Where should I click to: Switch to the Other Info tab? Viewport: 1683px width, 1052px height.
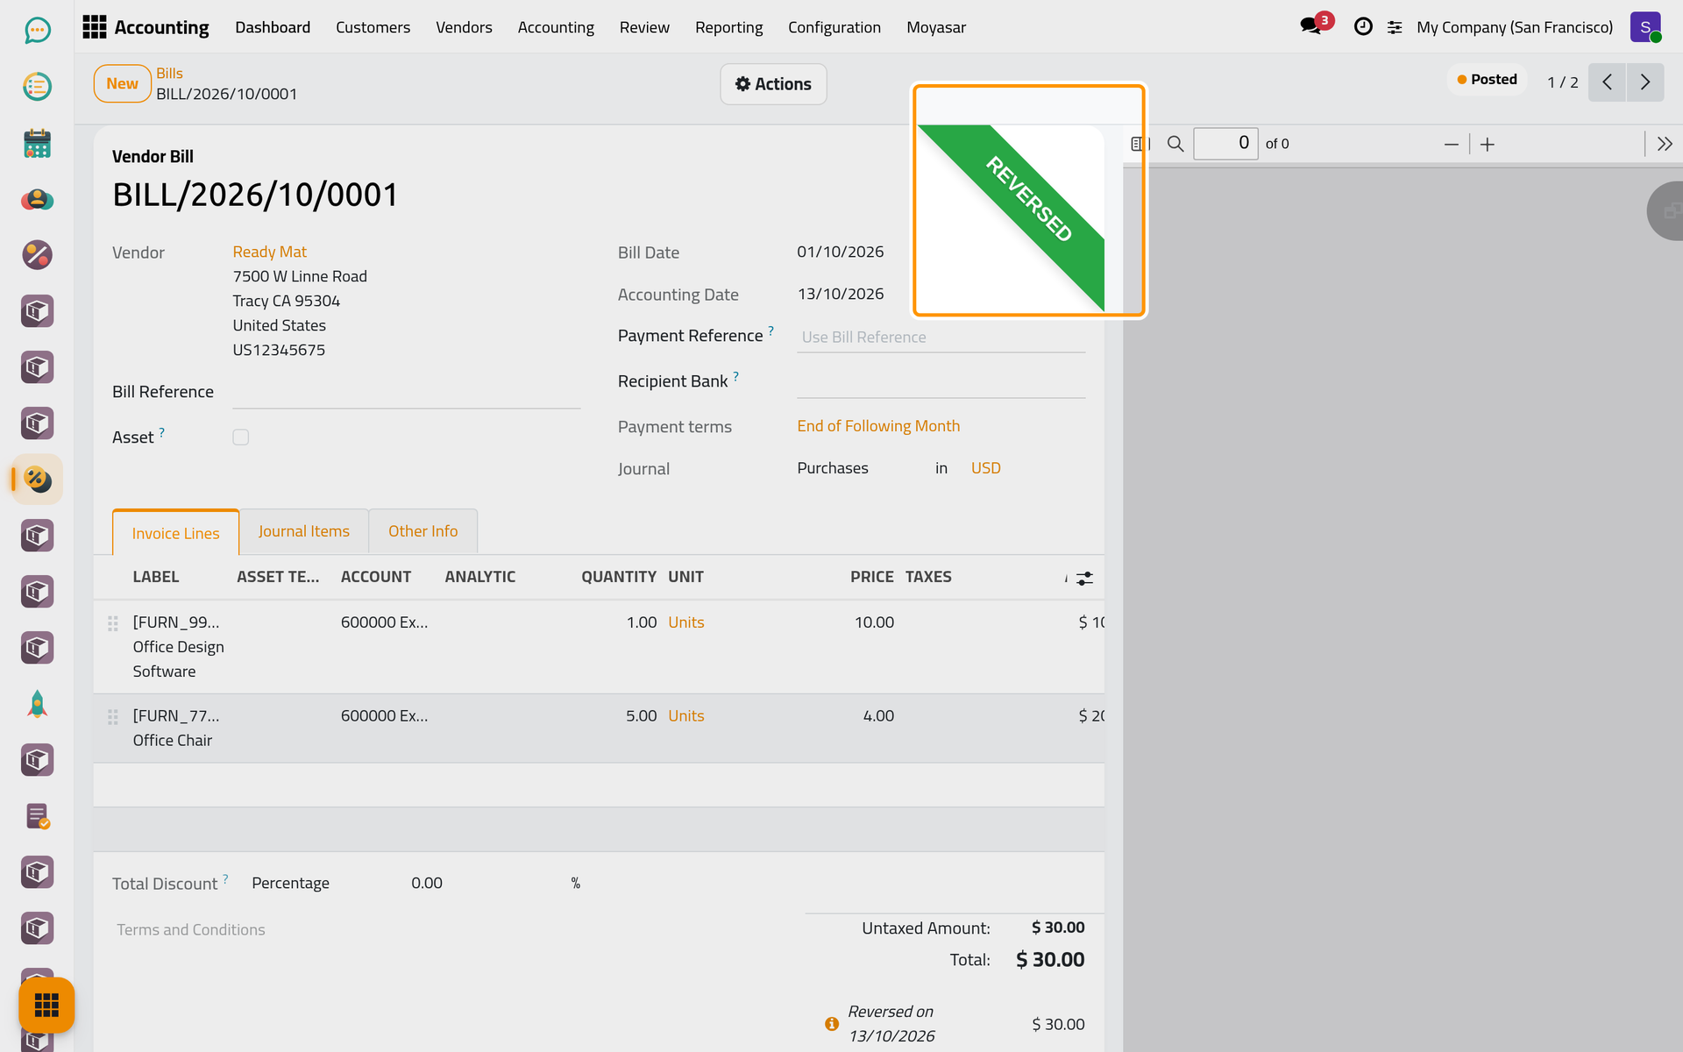423,531
